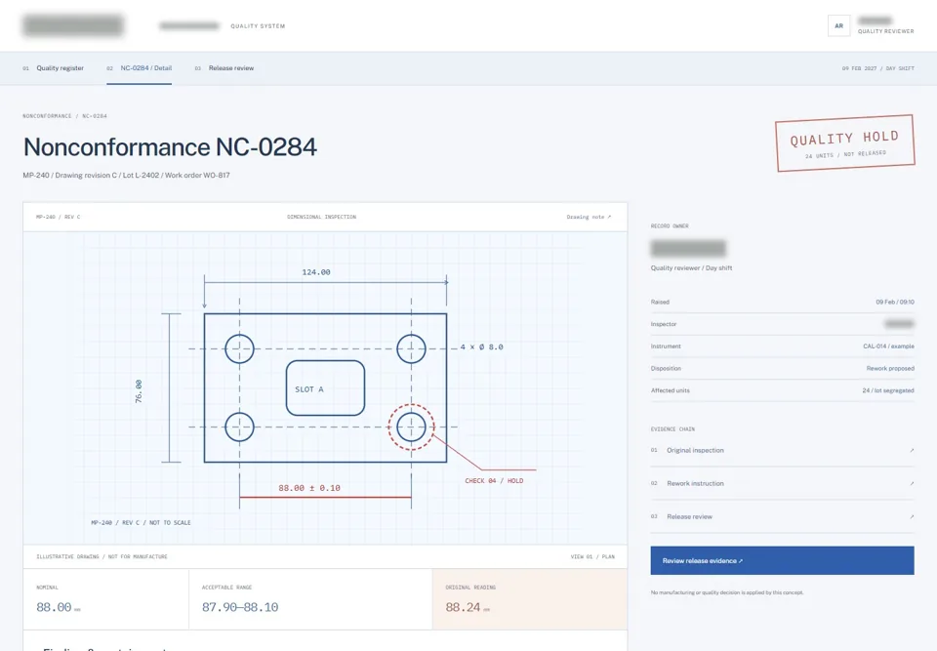Click the 24 / lot segregated value

coord(887,390)
